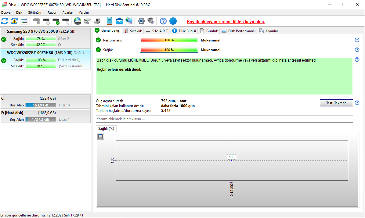The image size is (365, 218).
Task: Click the 12.12.2023 date label on graph
Action: pyautogui.click(x=232, y=190)
